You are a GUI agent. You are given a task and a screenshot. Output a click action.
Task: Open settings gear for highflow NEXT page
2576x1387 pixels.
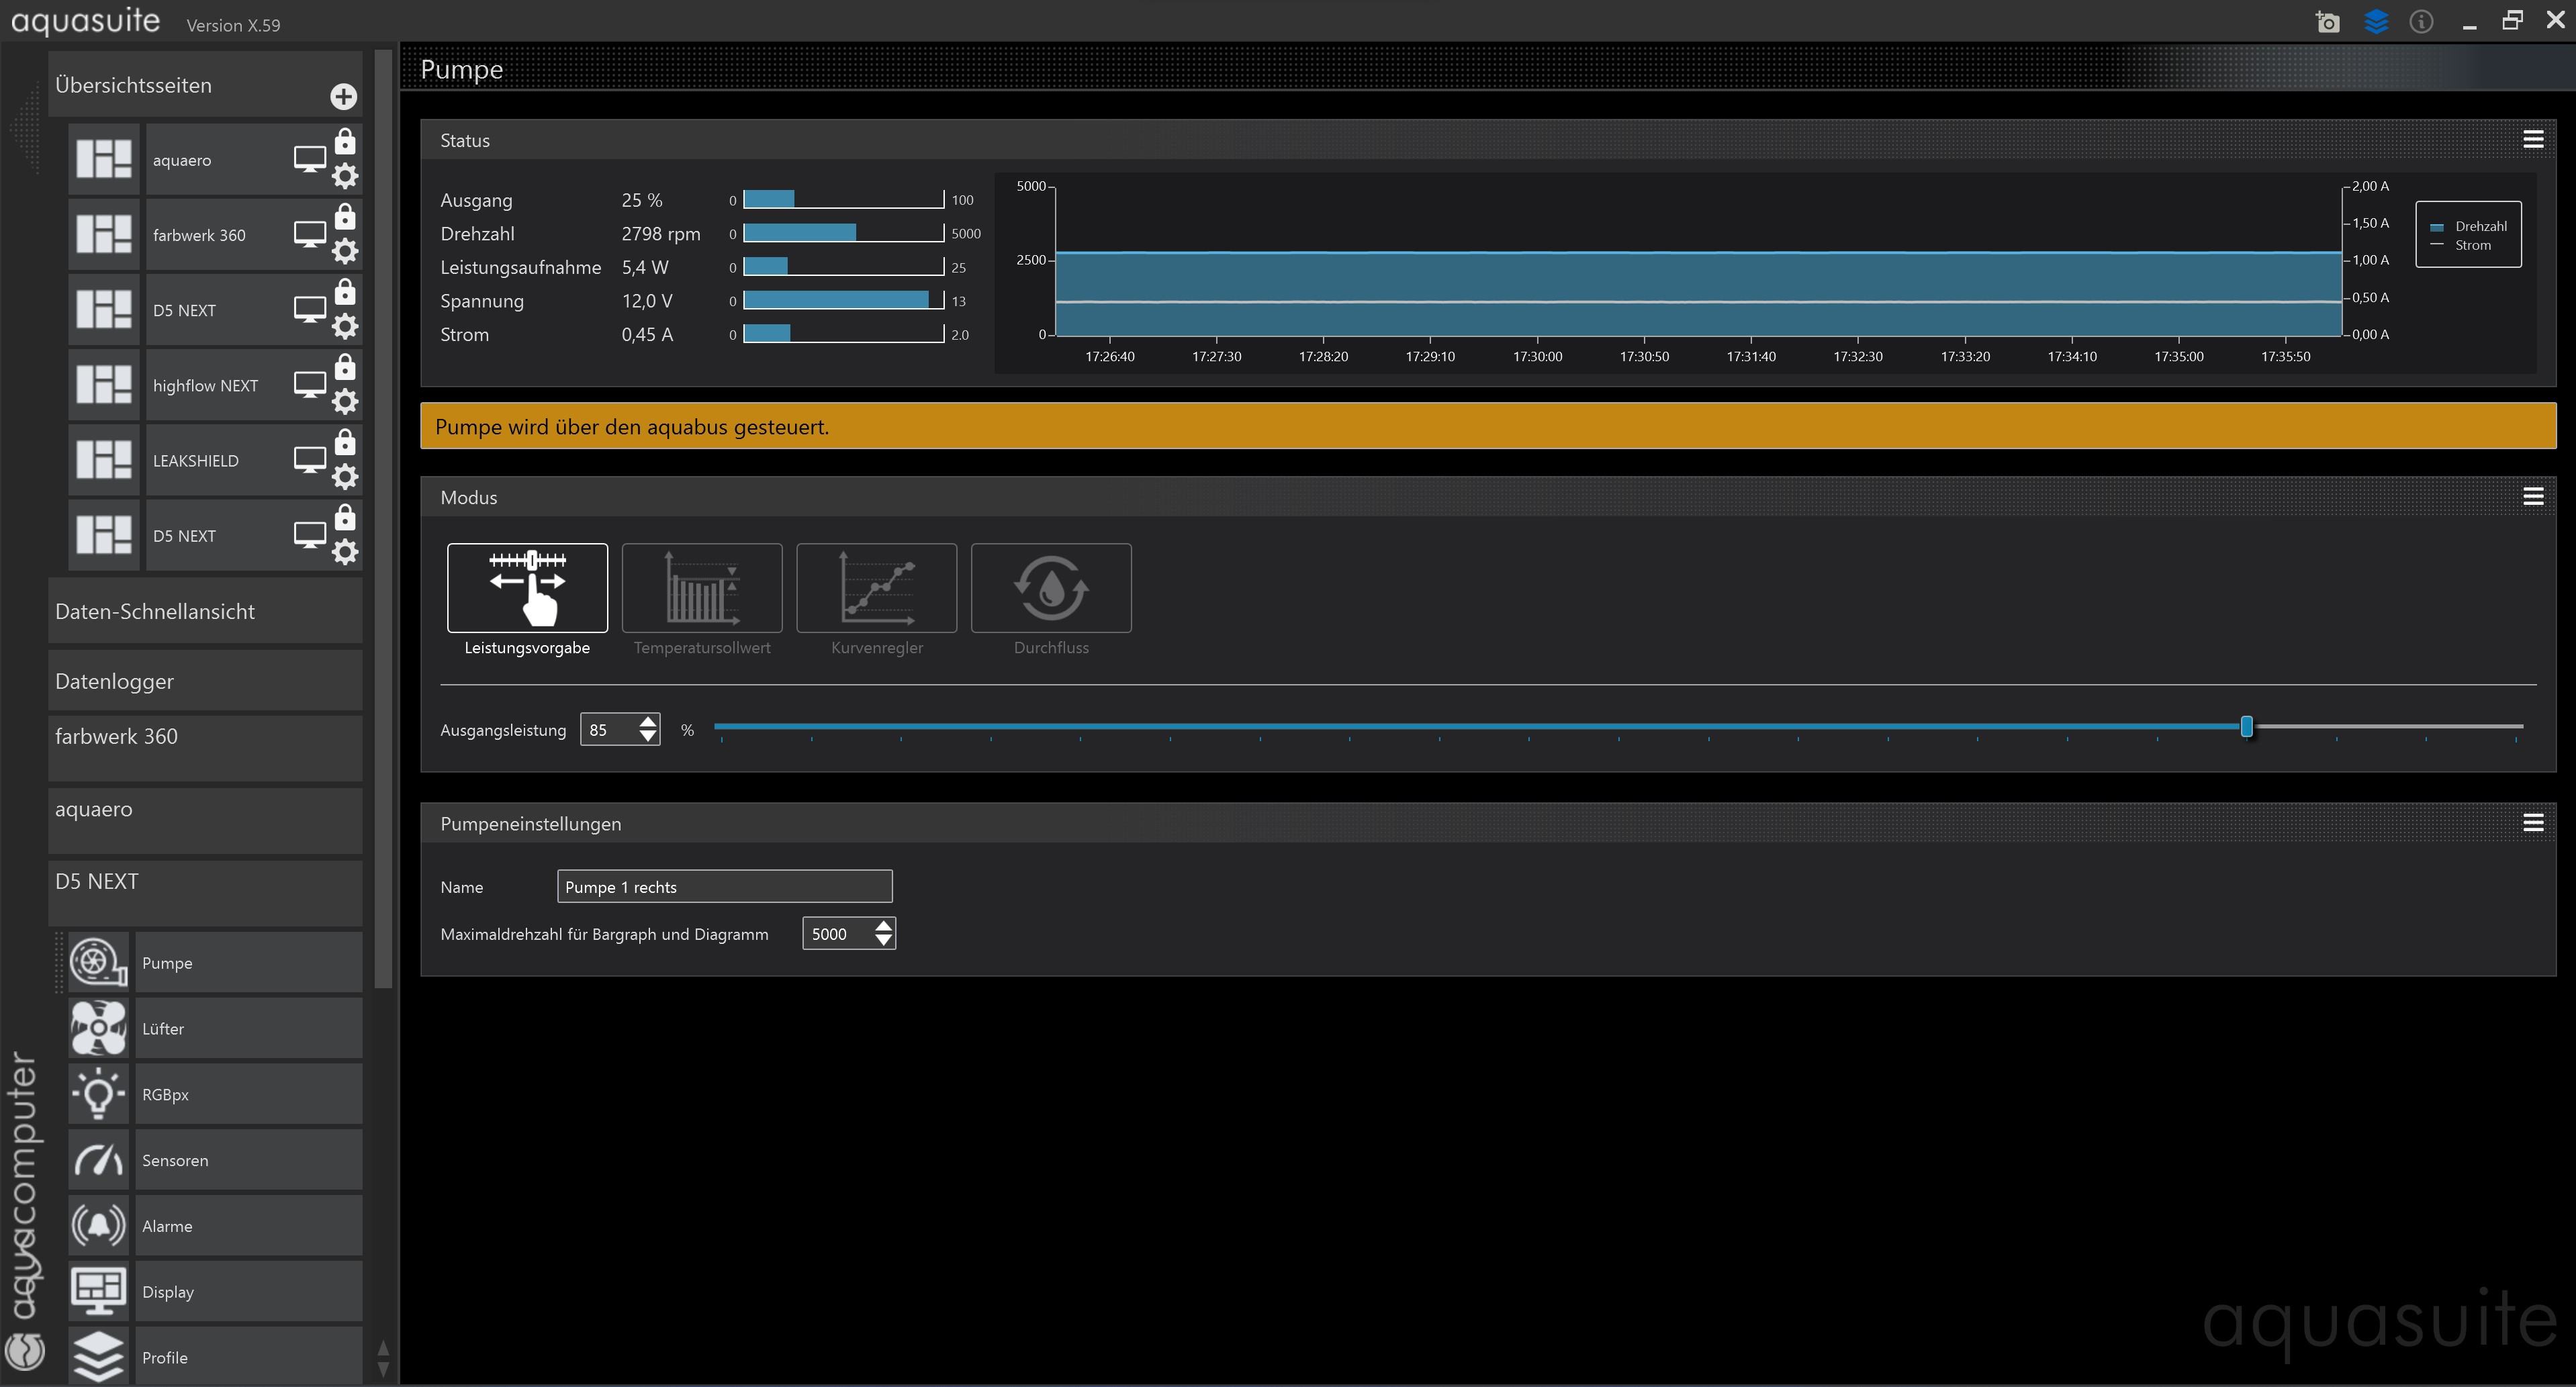345,402
